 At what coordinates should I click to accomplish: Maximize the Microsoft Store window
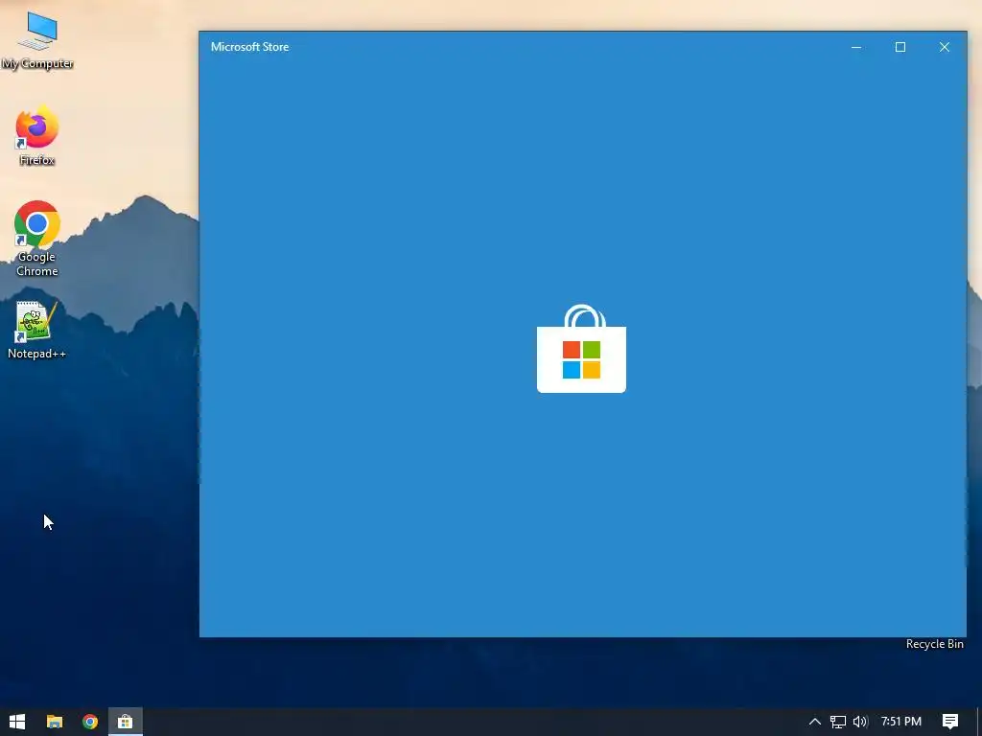click(900, 47)
